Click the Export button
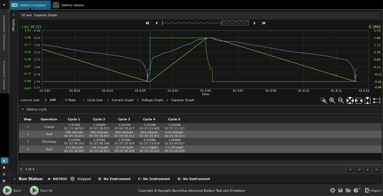The height and width of the screenshot is (196, 383). (x=373, y=191)
